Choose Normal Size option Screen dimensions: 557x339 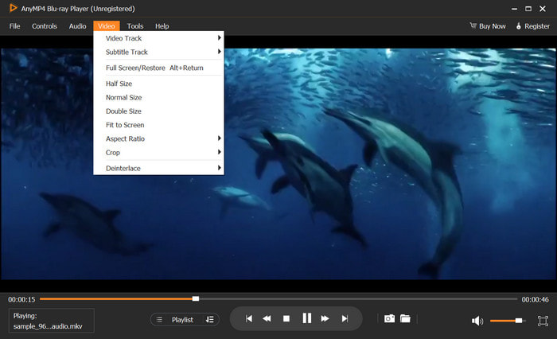pos(158,97)
